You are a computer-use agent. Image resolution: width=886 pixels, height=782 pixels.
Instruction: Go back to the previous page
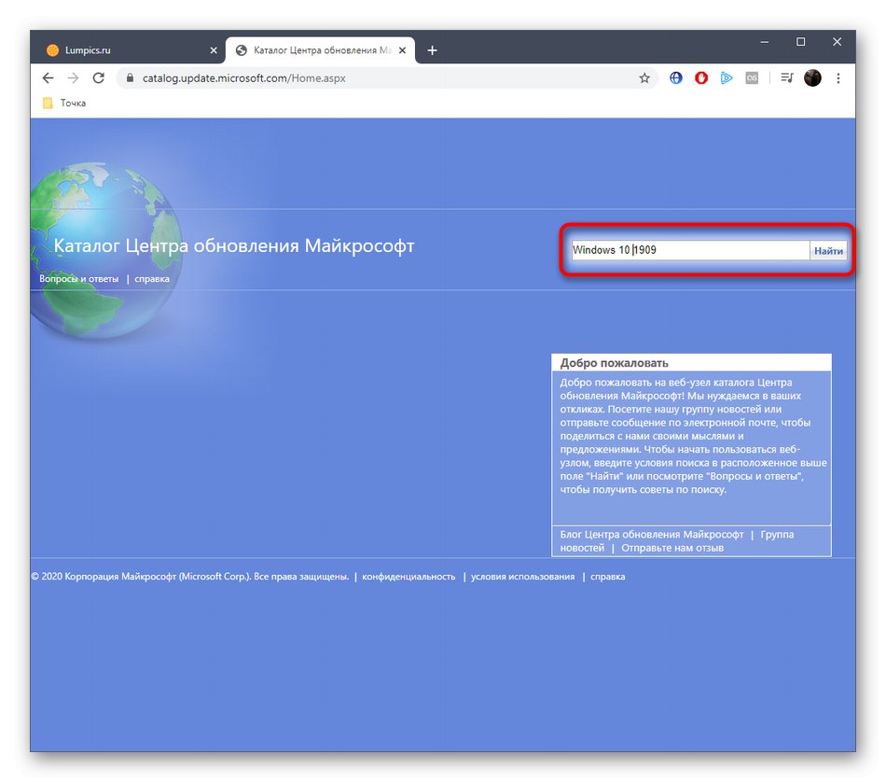click(x=48, y=78)
